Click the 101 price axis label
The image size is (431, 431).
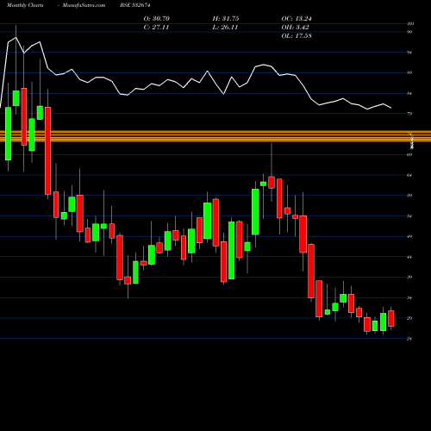410,24
